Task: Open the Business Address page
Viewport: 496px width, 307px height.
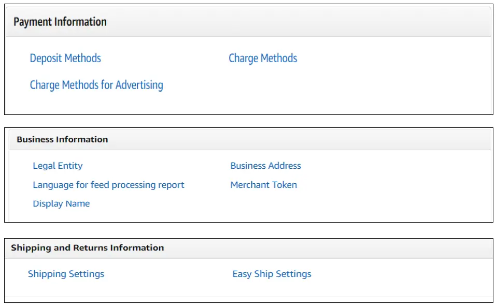Action: [265, 166]
